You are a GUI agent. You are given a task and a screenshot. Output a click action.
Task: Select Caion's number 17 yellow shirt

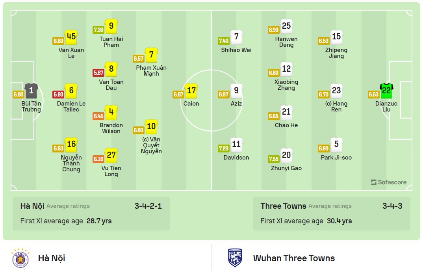tap(191, 91)
